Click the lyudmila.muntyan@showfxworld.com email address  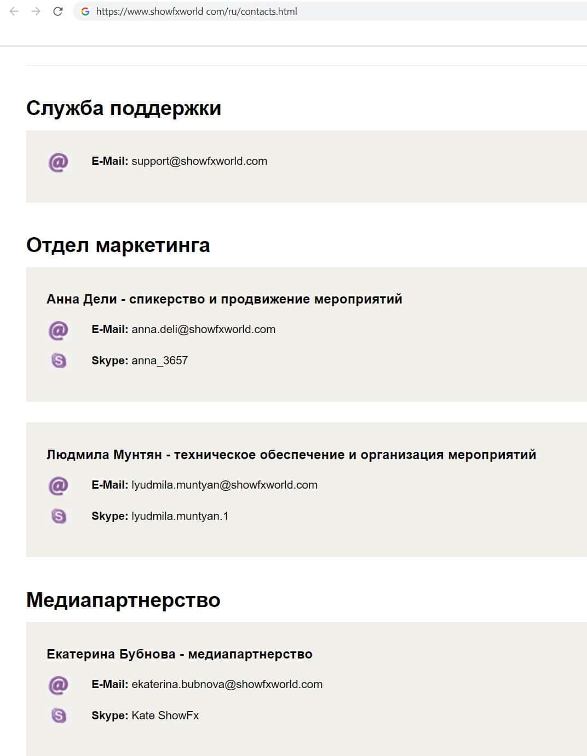225,485
